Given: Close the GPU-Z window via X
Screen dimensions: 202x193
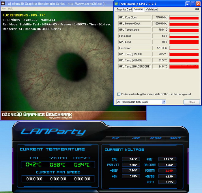Looking at the screenshot, I should click(x=198, y=4).
